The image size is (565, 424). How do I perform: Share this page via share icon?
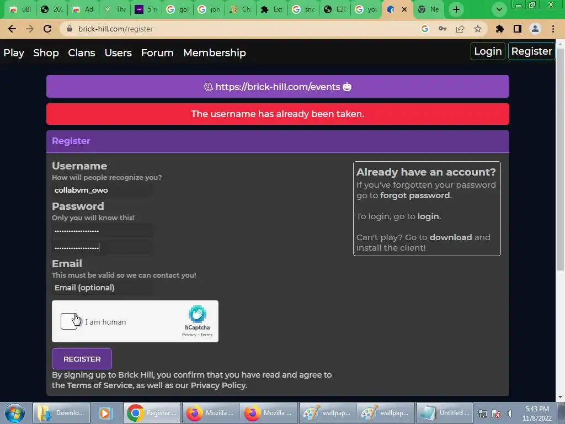(x=460, y=29)
